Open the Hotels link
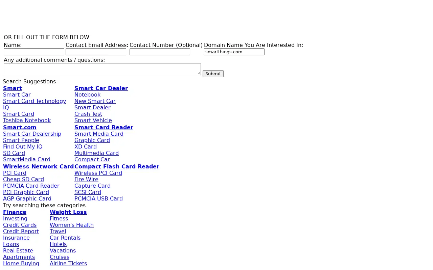 point(58,244)
